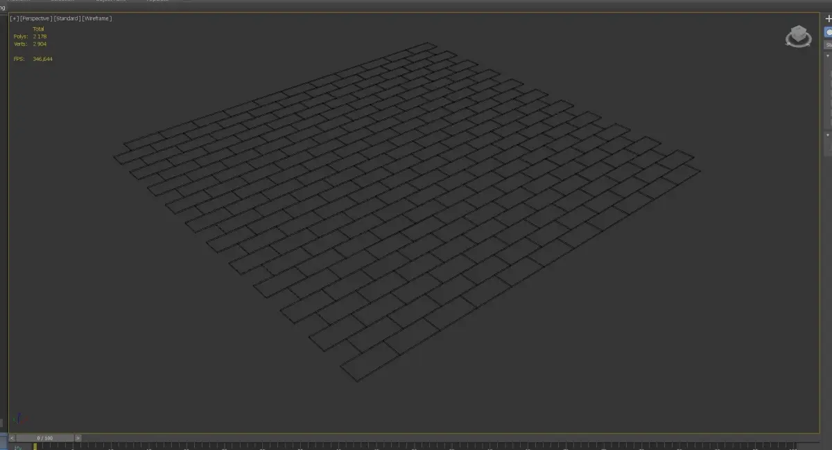Select the Geometry category sphere icon
Screen dimensions: 832x450
[829, 32]
